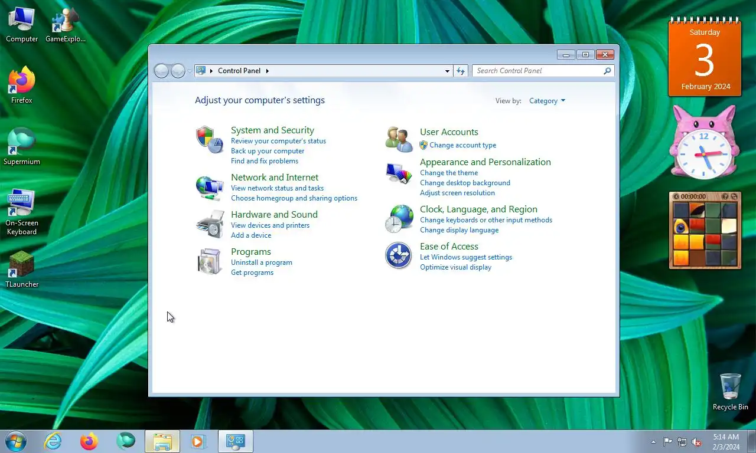
Task: Click Uninstall a program
Action: pyautogui.click(x=262, y=262)
